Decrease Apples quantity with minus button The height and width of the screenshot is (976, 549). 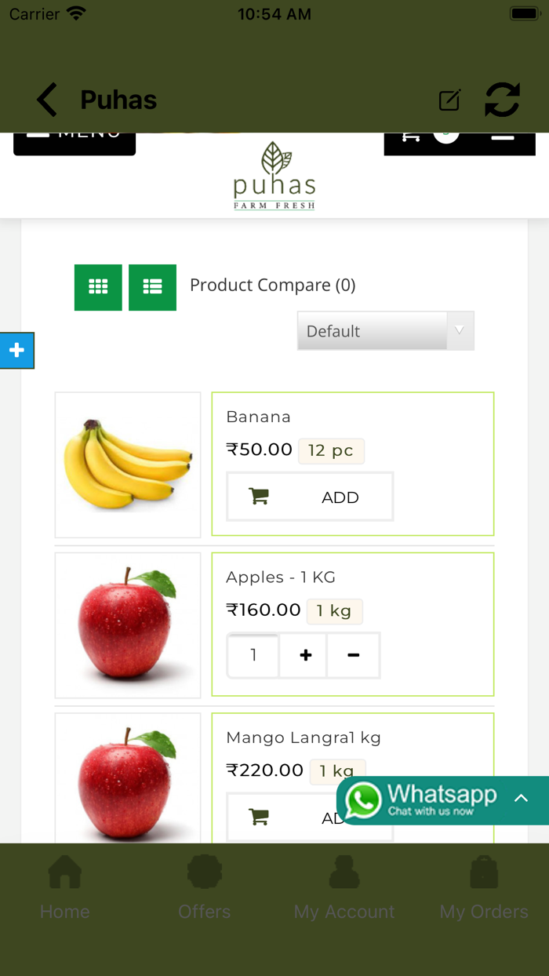354,655
